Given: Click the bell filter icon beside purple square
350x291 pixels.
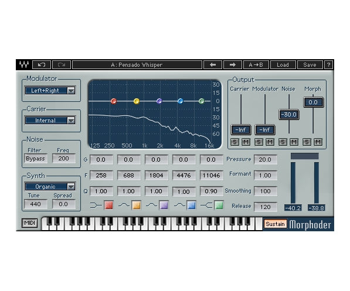Looking at the screenshot, I should [x=152, y=205].
